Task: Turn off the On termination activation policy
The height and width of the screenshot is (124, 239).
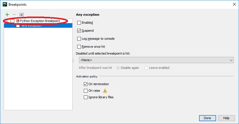Action: pos(86,84)
